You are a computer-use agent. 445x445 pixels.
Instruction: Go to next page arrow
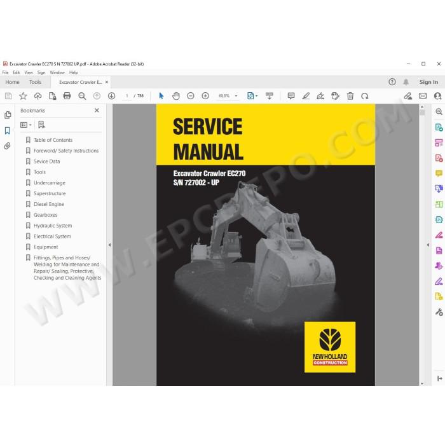pos(111,96)
